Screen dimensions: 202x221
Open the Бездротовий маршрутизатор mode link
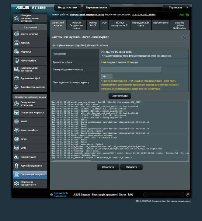click(87, 15)
